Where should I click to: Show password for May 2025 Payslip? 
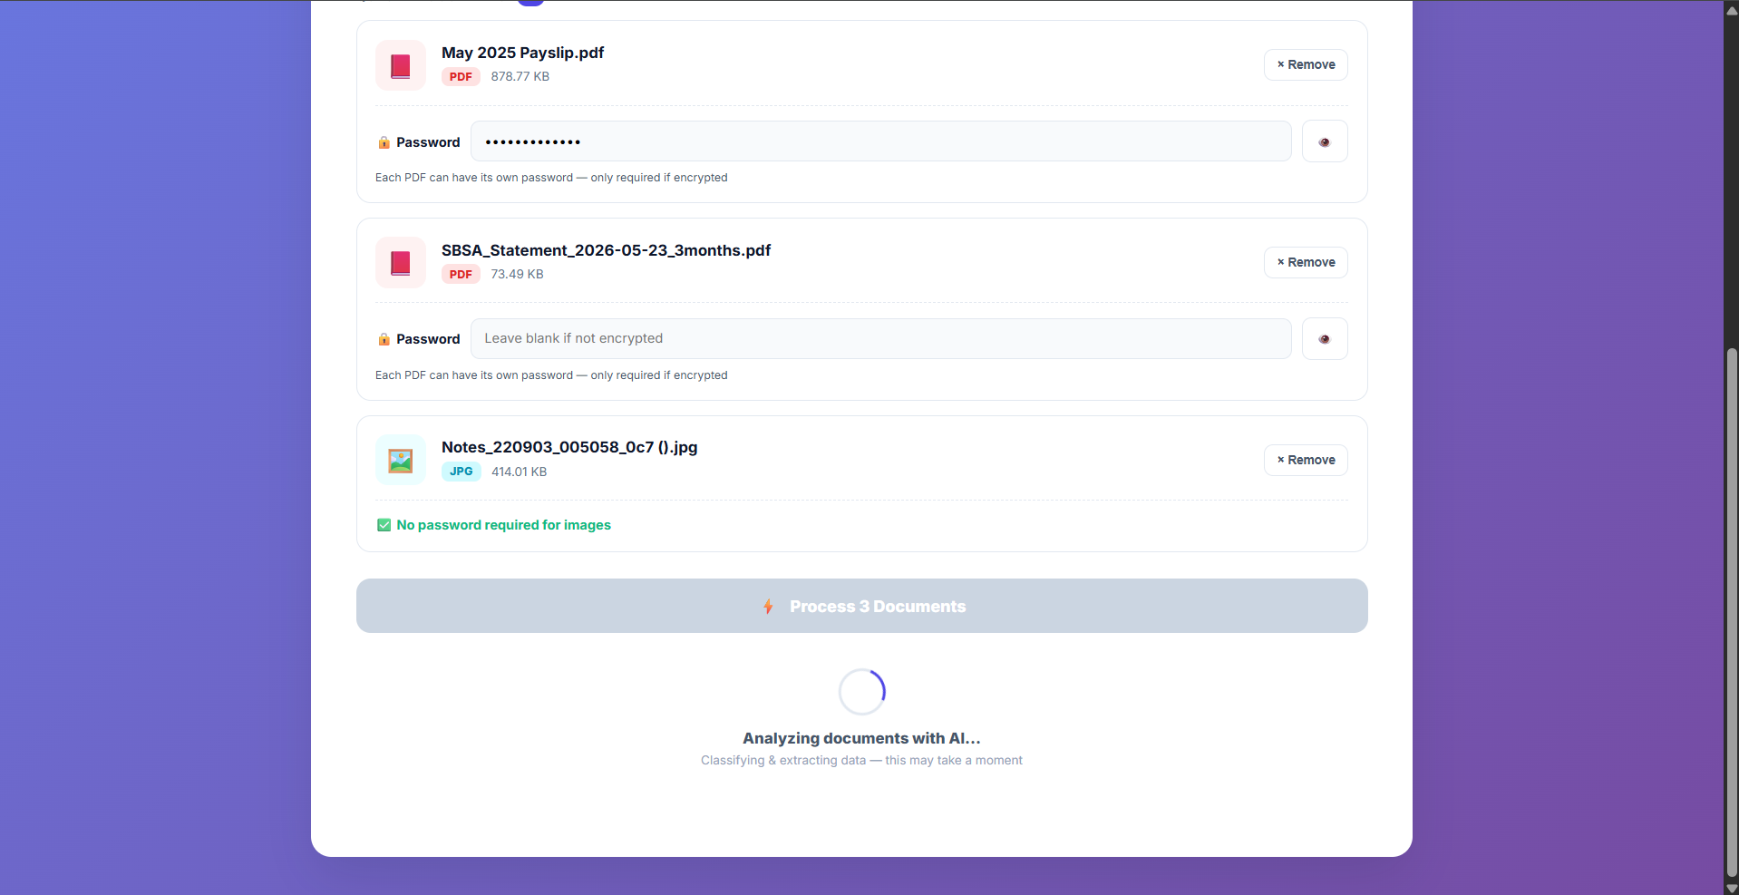[x=1325, y=141]
